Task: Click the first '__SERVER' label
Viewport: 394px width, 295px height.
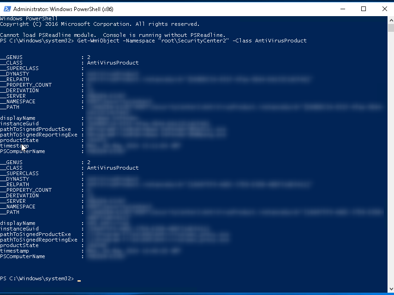Action: [x=13, y=96]
